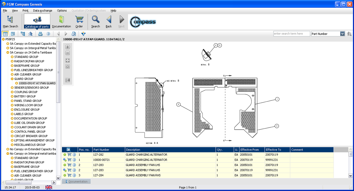Click the filter funnel icon
This screenshot has width=354, height=191.
tap(83, 34)
